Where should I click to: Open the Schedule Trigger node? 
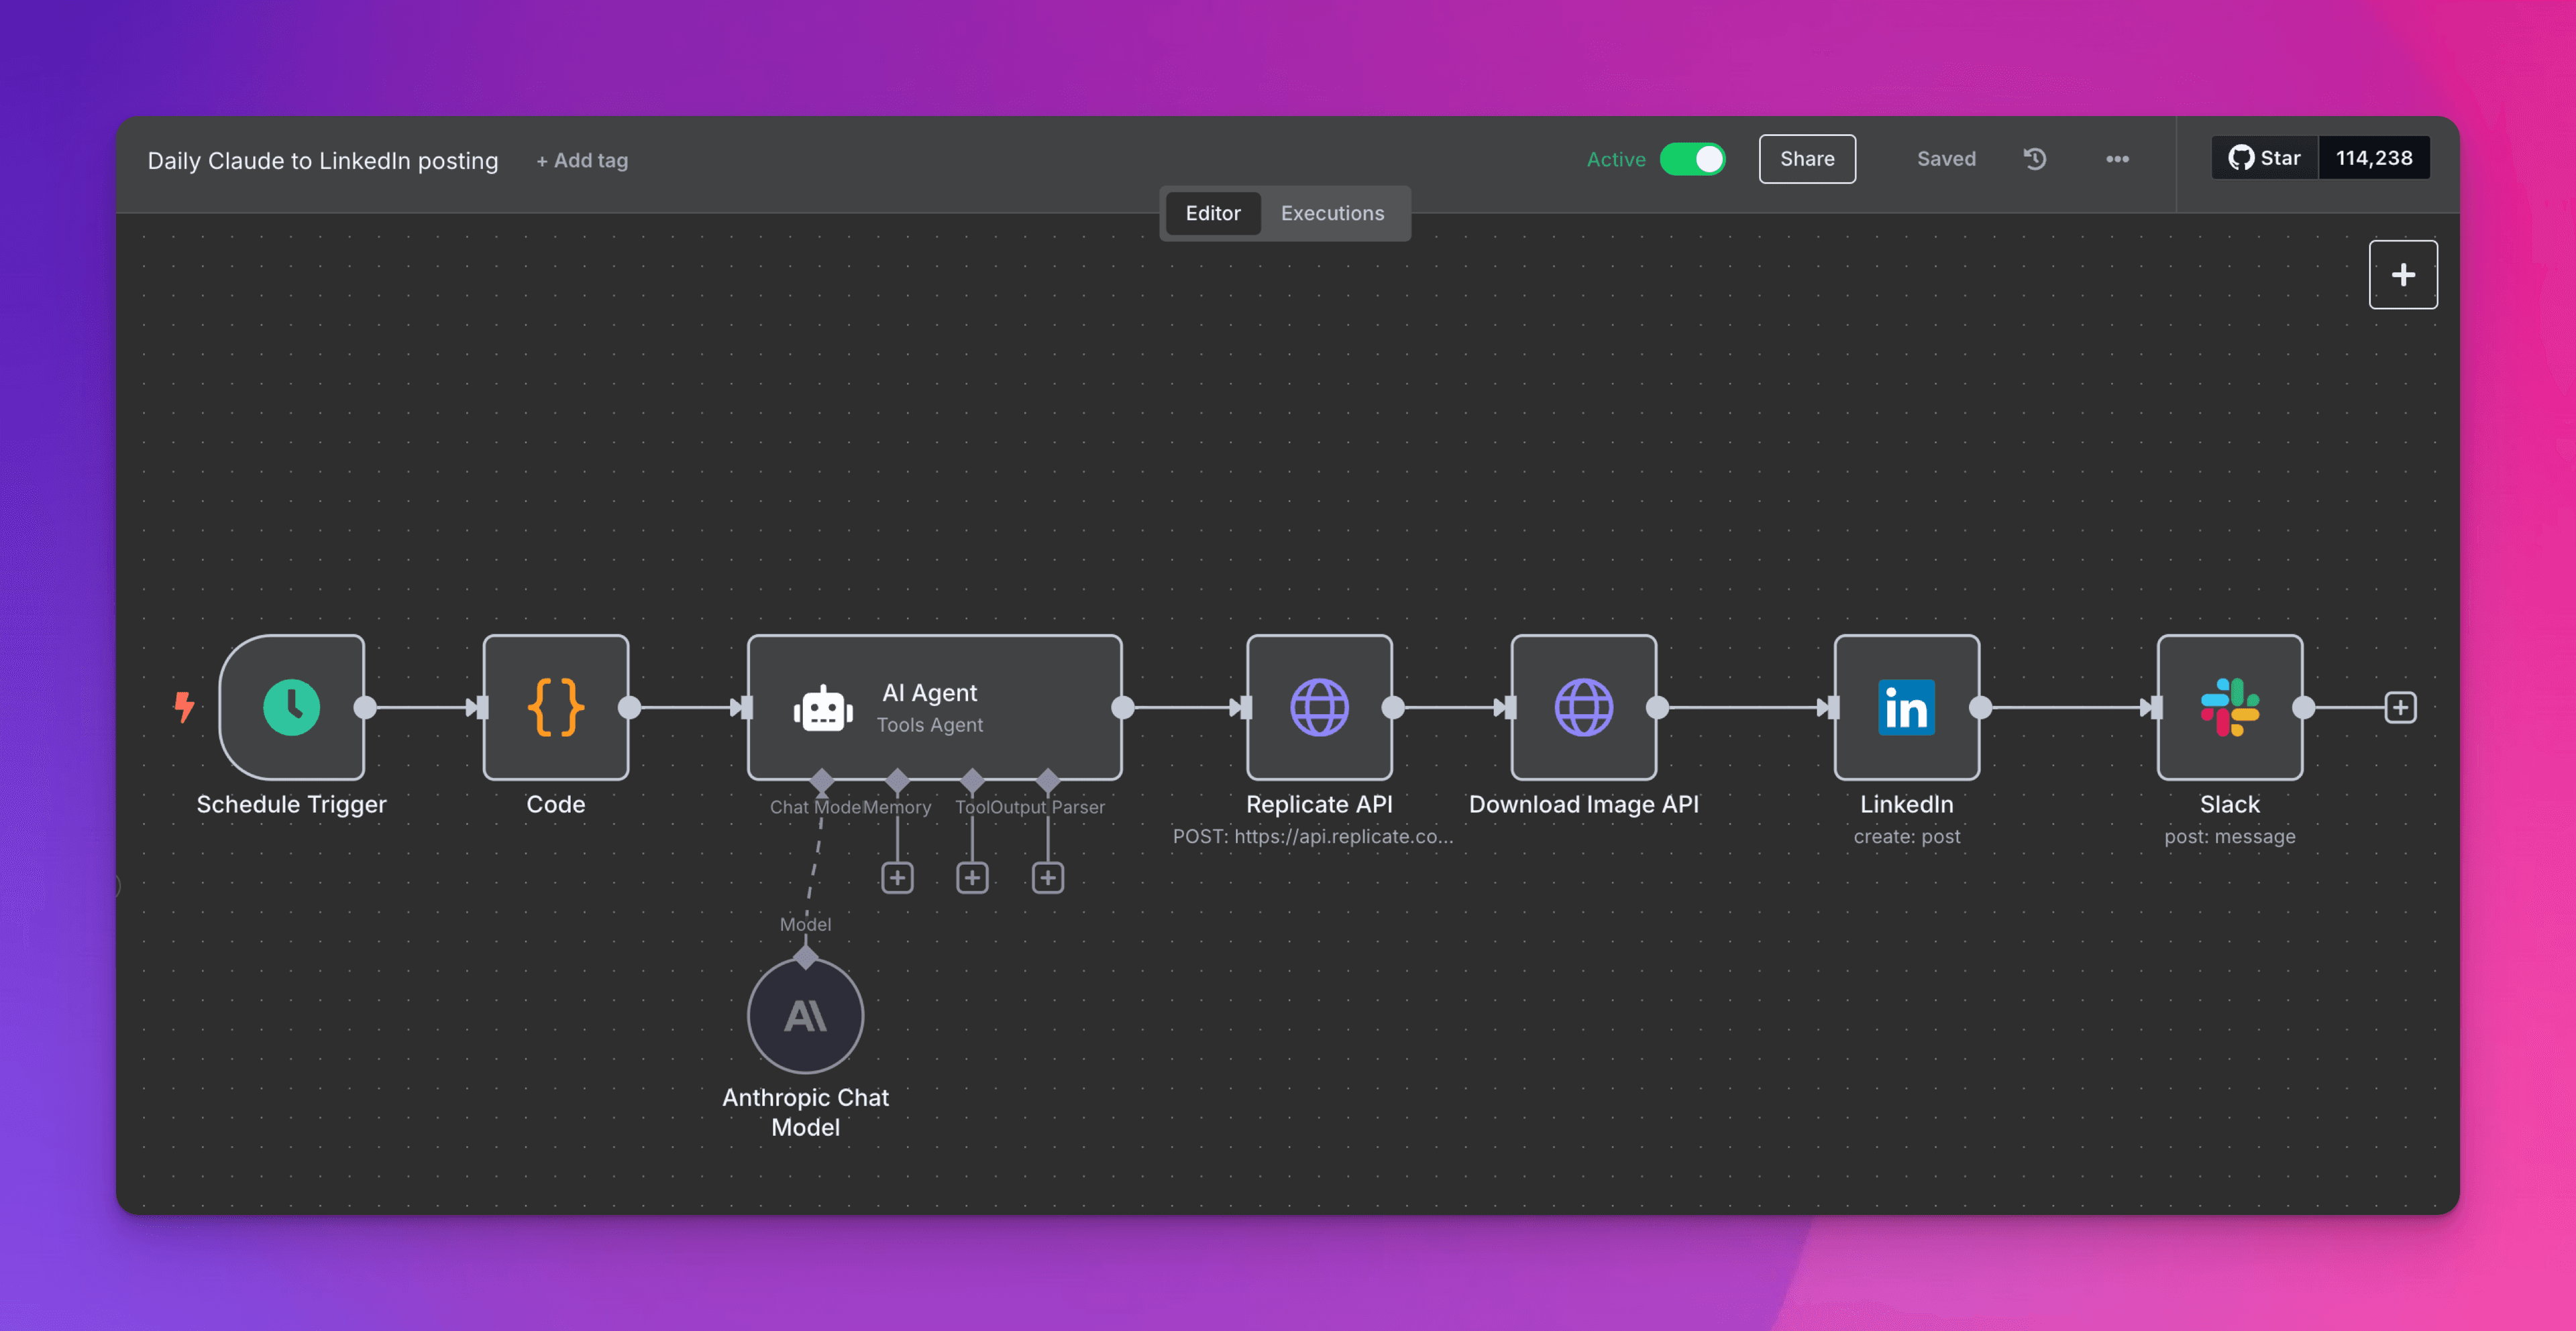coord(291,707)
